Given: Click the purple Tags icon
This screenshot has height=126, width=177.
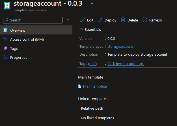Looking at the screenshot, I should click(x=5, y=48).
